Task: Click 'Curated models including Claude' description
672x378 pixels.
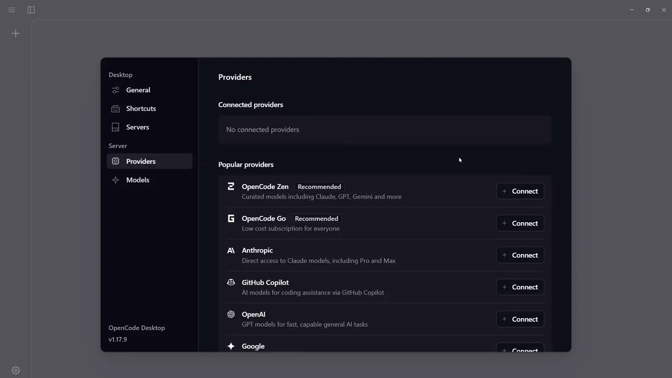Action: (321, 197)
